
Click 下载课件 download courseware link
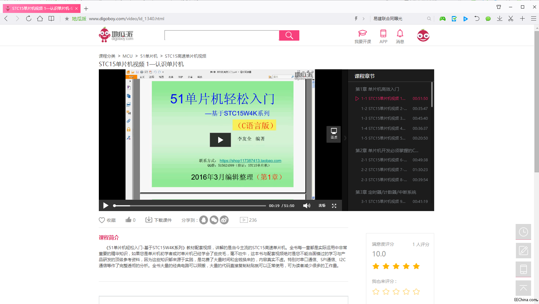(159, 220)
